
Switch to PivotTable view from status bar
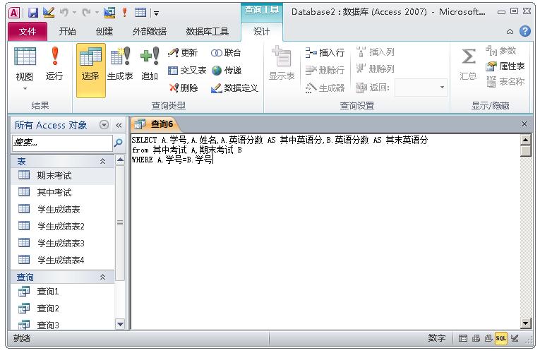476,339
